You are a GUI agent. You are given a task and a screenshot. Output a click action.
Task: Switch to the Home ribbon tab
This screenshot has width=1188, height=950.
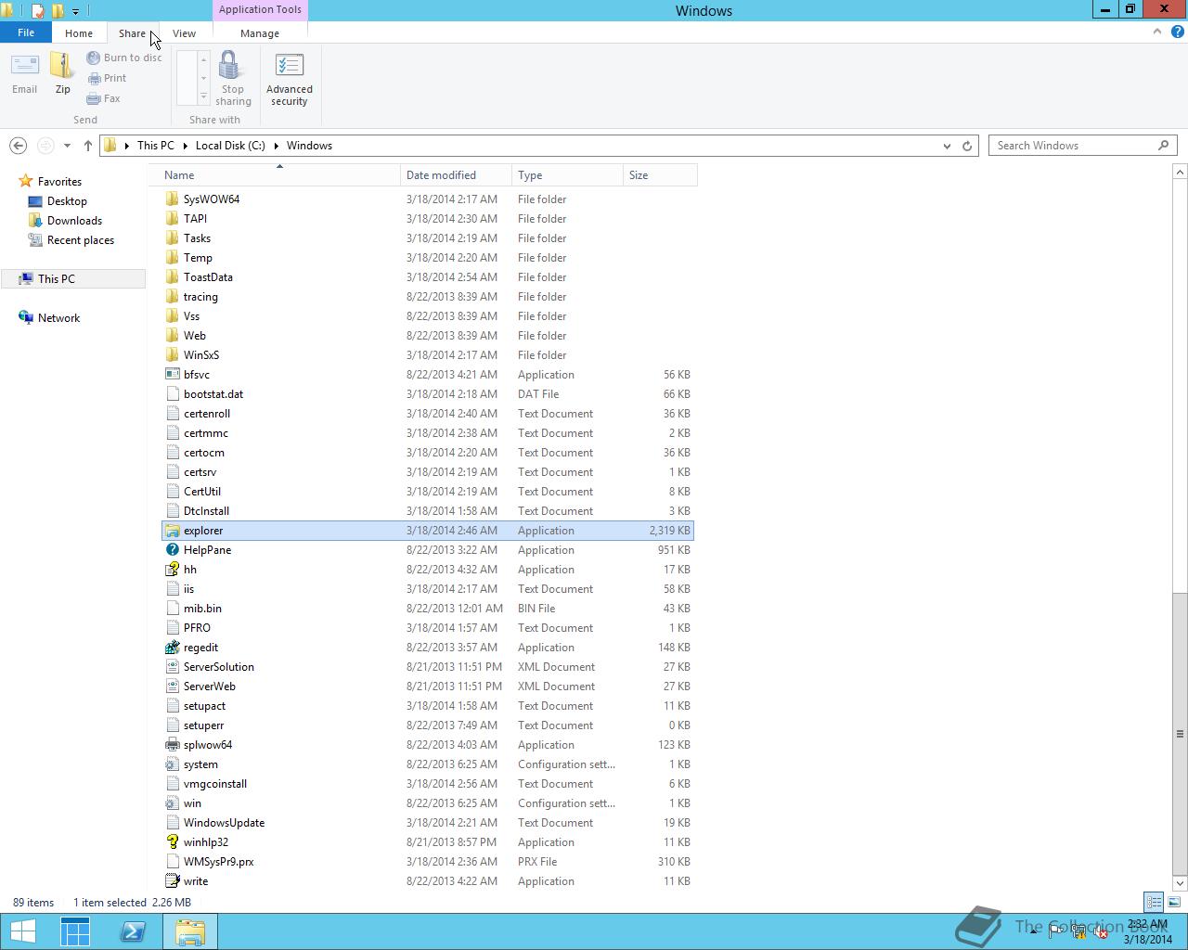pos(79,33)
